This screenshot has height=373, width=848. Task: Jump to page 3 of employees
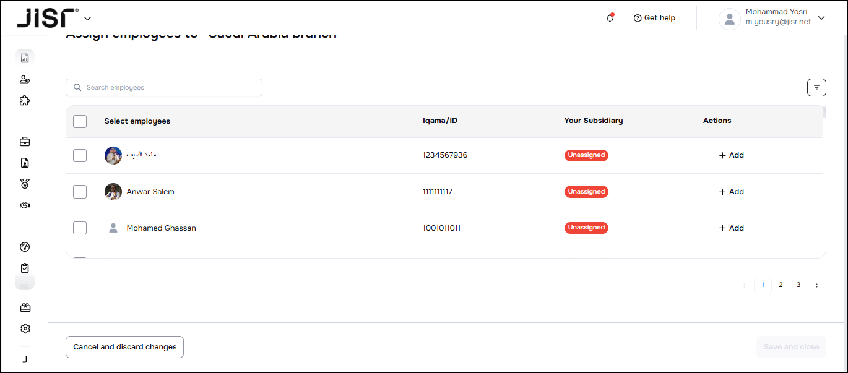pos(798,285)
